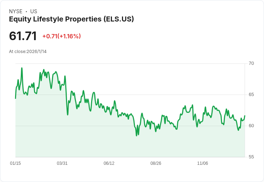
Task: Click the US market label
Action: (x=34, y=11)
